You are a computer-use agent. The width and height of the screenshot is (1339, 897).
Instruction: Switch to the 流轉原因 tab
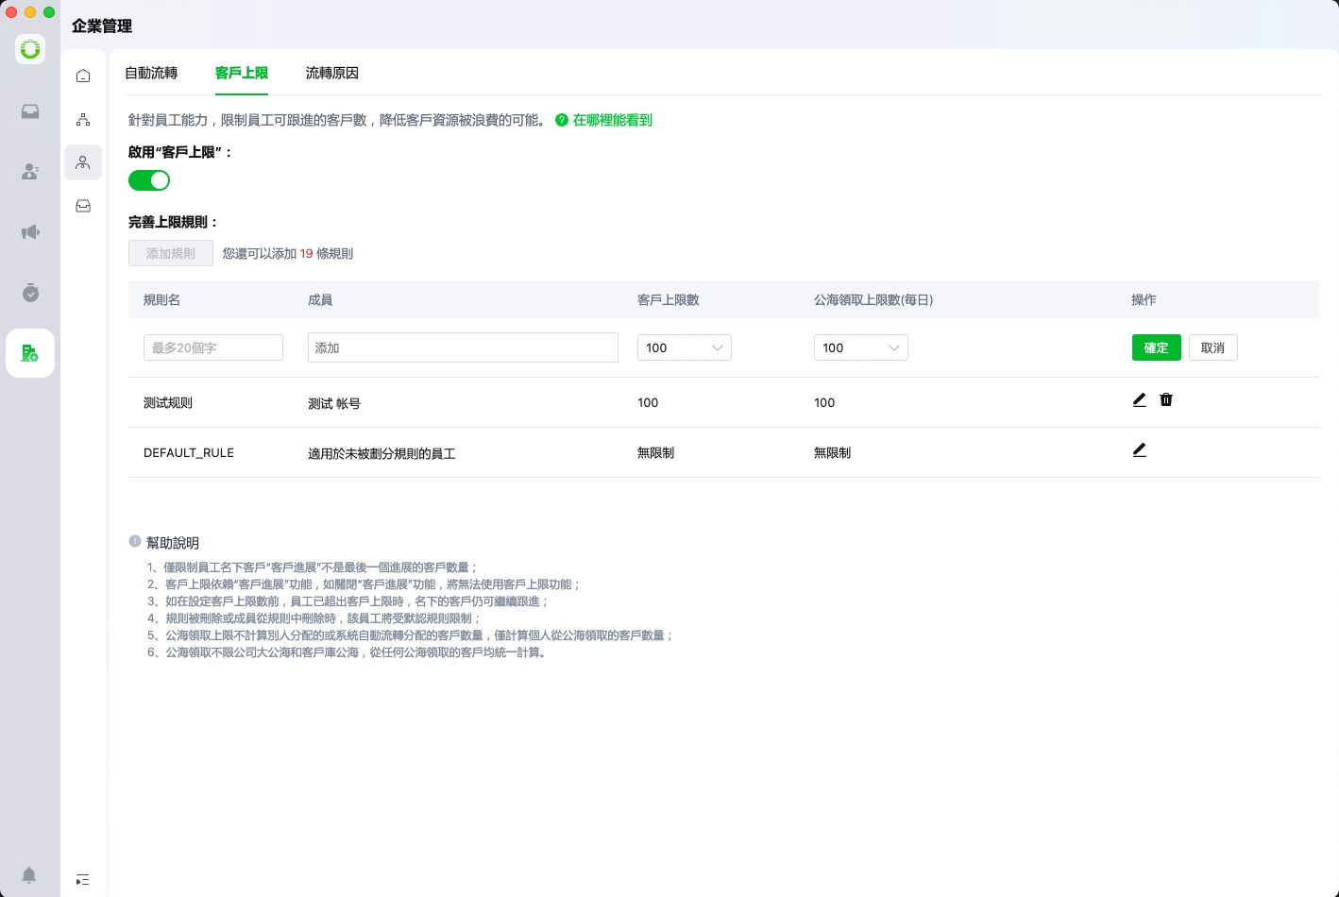(331, 73)
